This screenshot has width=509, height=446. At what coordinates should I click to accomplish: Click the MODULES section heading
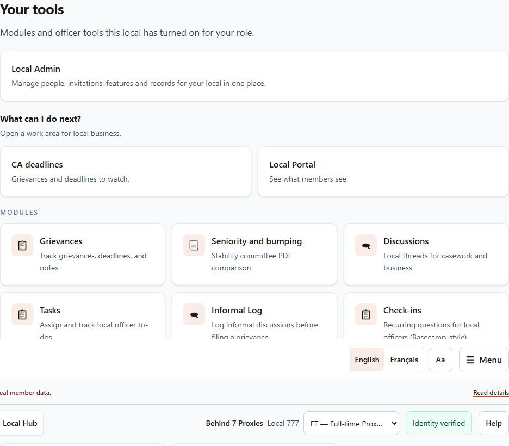click(x=19, y=213)
